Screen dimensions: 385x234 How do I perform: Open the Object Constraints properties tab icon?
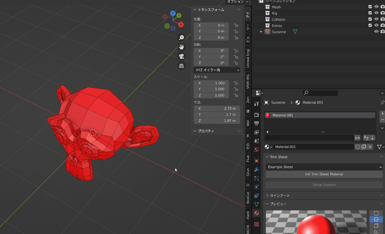point(256,195)
